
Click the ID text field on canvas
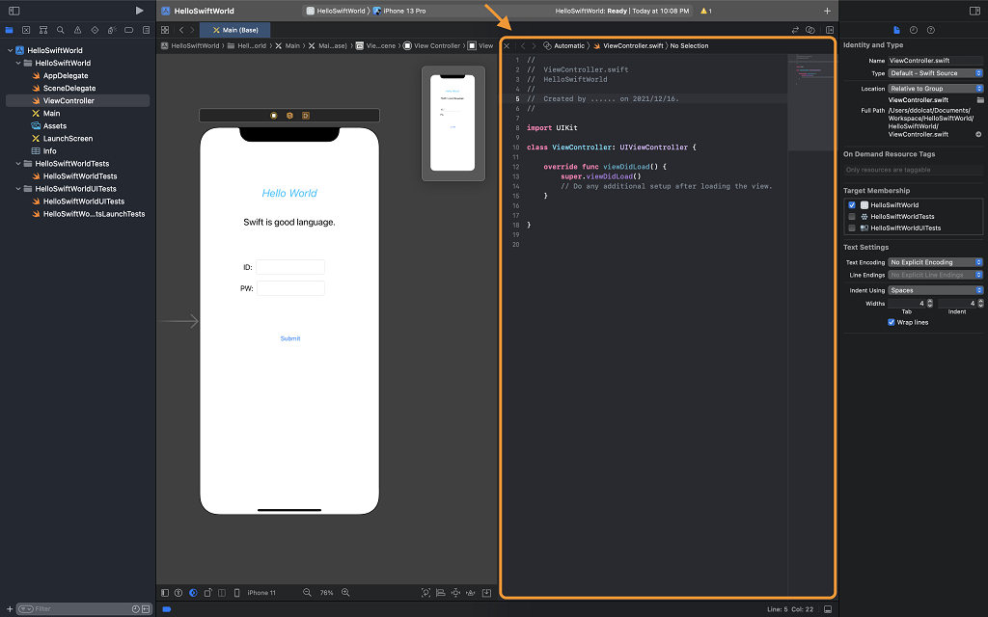tap(290, 267)
